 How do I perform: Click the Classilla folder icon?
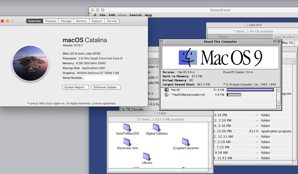pyautogui.click(x=128, y=110)
